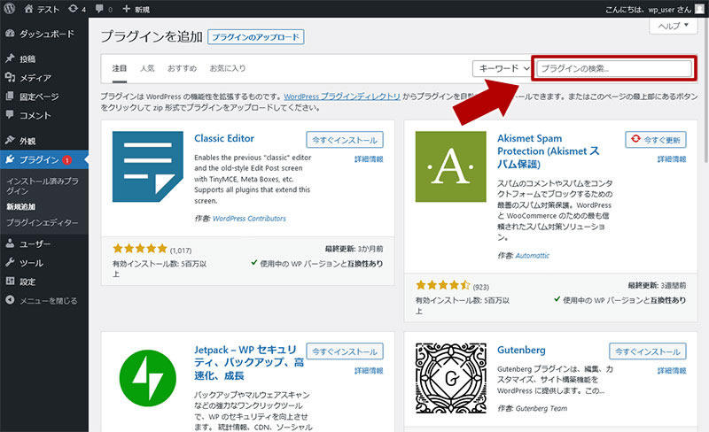Select the 注目 tab
The width and height of the screenshot is (709, 432).
tap(120, 68)
